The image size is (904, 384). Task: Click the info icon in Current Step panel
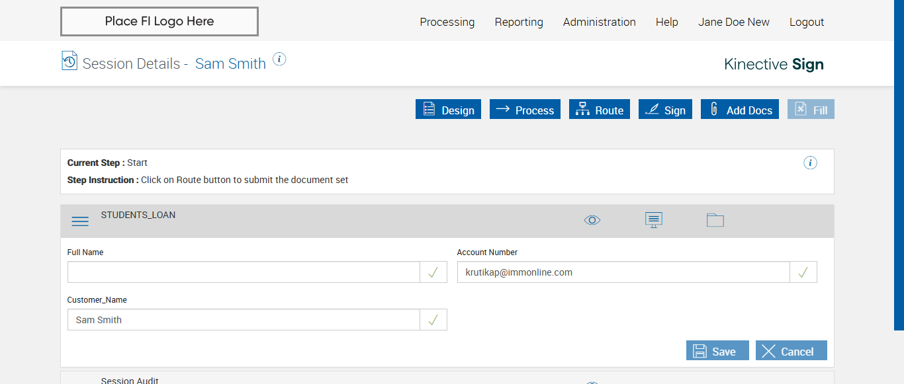tap(810, 163)
